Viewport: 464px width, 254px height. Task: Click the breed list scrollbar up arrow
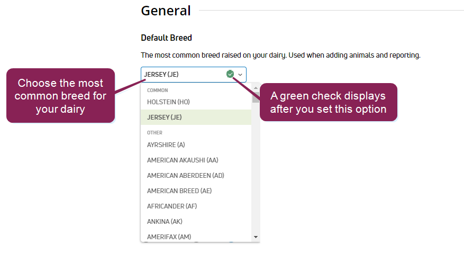256,87
